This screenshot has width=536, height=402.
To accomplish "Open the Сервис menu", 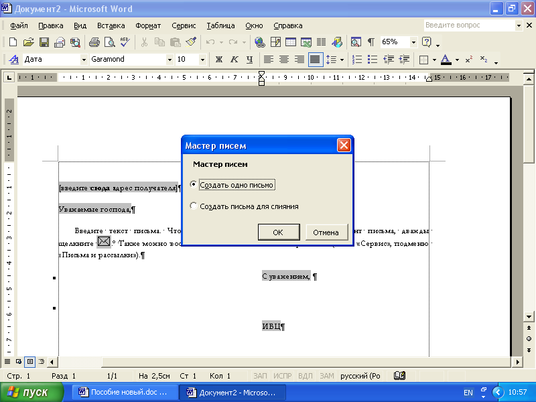I will [x=184, y=25].
